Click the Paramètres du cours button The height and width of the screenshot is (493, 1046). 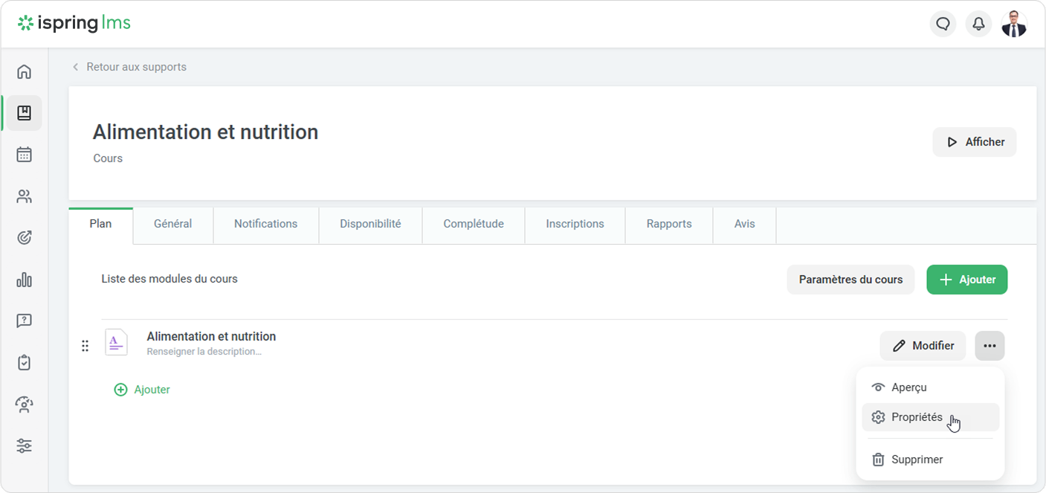point(850,280)
